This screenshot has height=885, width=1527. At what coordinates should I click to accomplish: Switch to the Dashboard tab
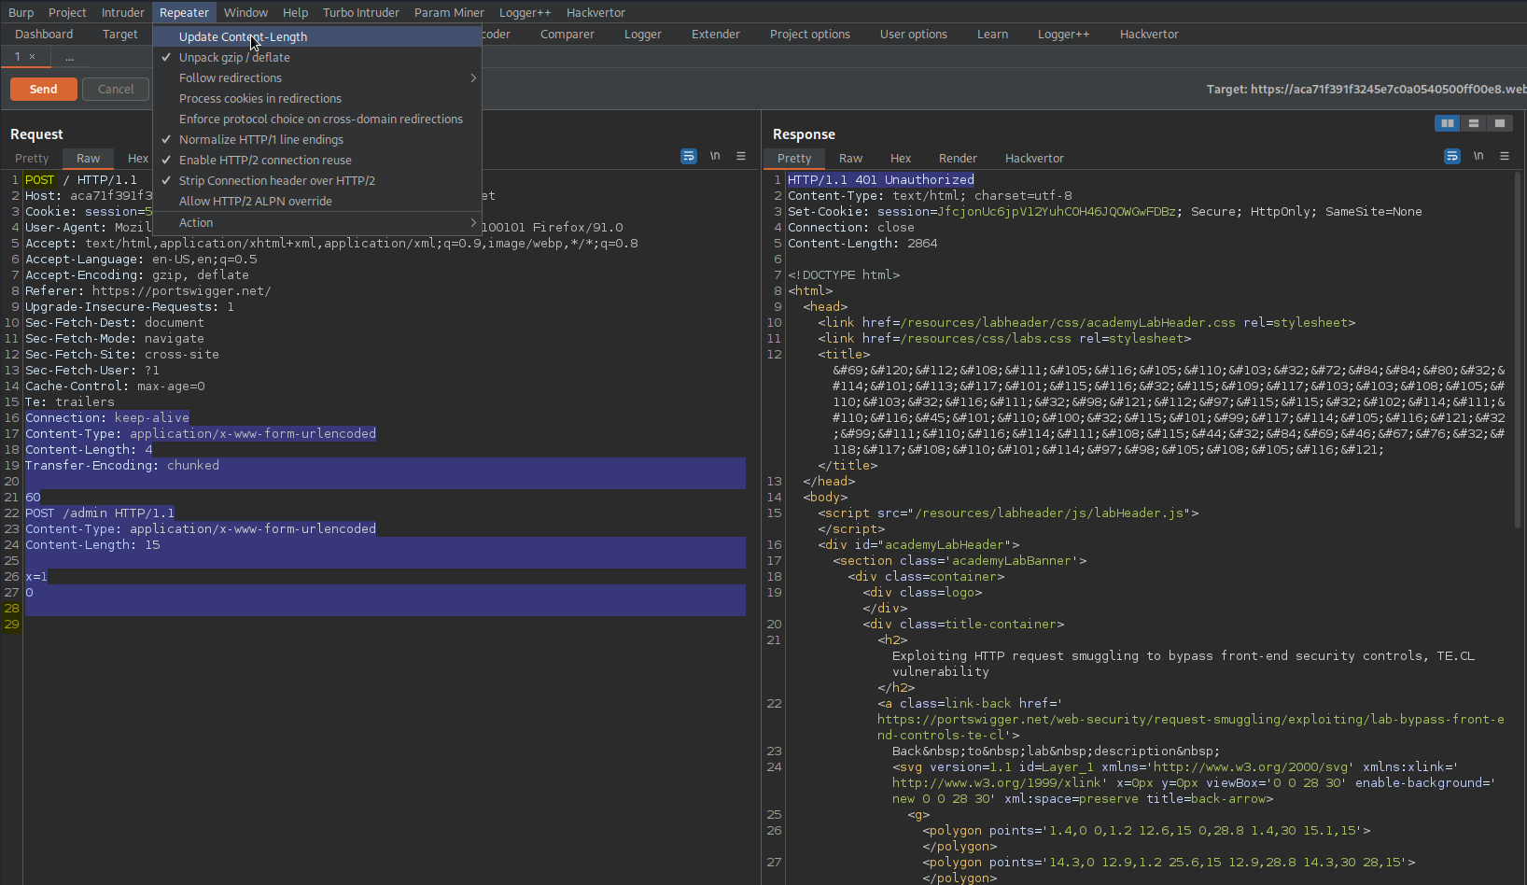[x=44, y=35]
